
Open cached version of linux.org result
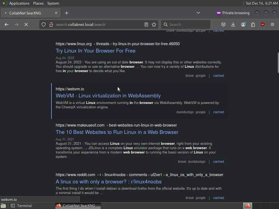tap(219, 76)
